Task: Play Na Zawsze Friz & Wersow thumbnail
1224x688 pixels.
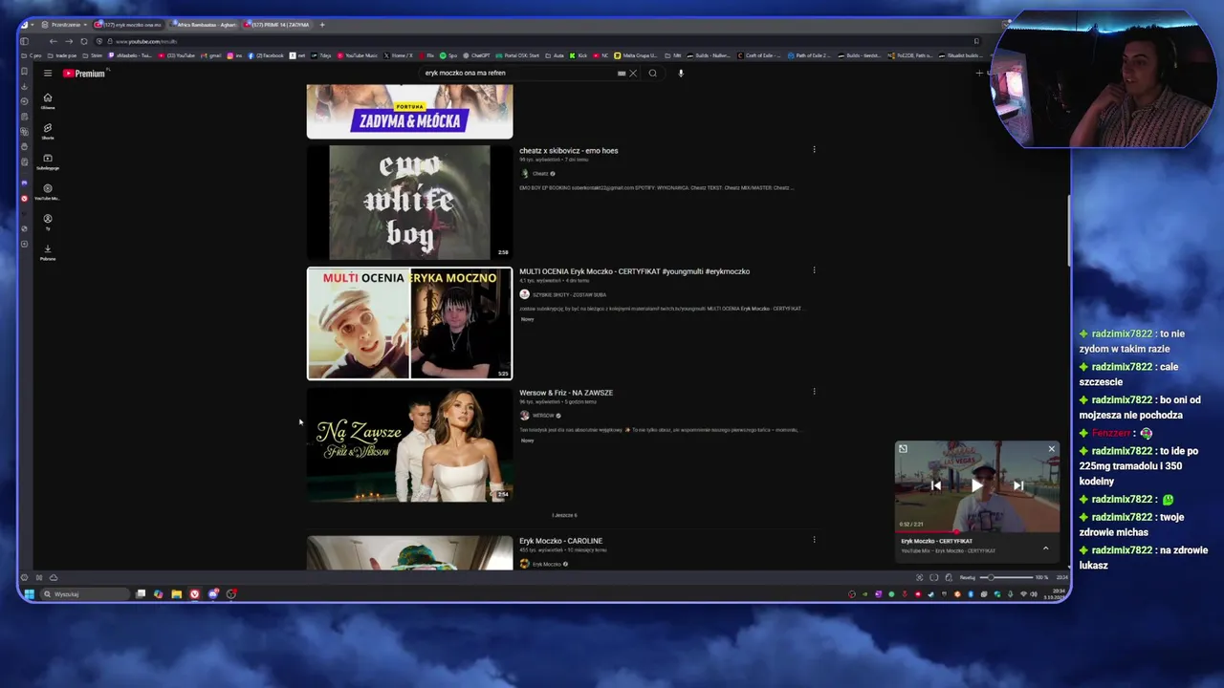Action: click(x=409, y=444)
